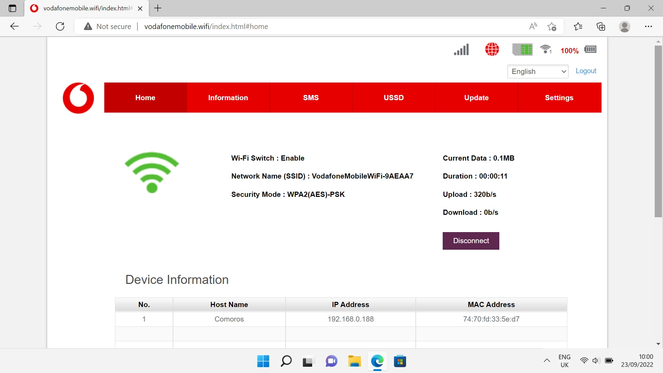
Task: Click the Vodafone logo
Action: (x=78, y=98)
